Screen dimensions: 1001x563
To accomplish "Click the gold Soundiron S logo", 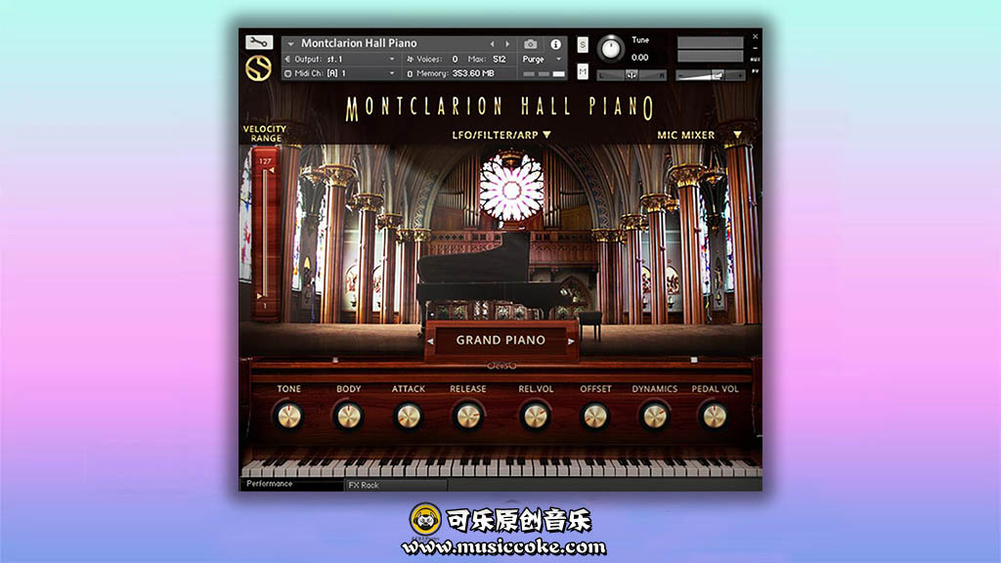I will (258, 69).
